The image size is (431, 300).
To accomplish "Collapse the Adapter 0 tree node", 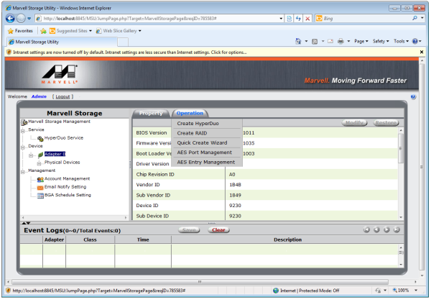I will (31, 155).
